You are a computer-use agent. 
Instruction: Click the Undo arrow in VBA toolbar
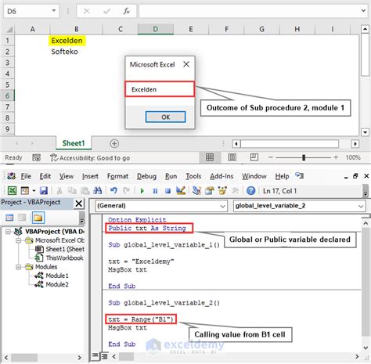coord(113,191)
